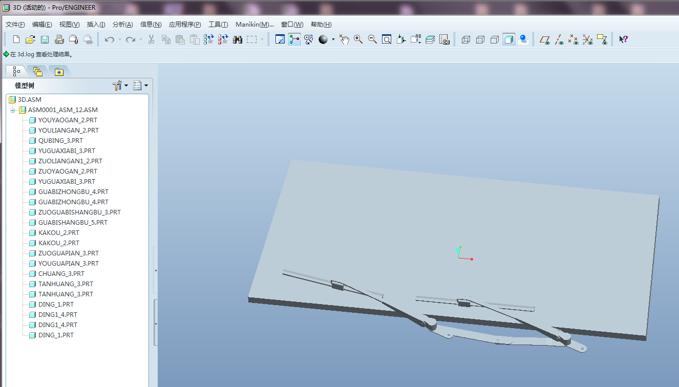Switch to Hidden Line display
679x387 pixels.
click(x=480, y=39)
